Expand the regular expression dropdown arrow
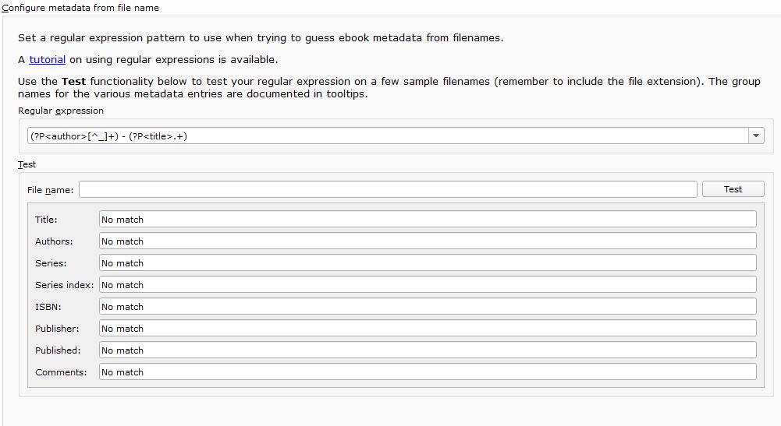This screenshot has height=426, width=781. coord(755,136)
